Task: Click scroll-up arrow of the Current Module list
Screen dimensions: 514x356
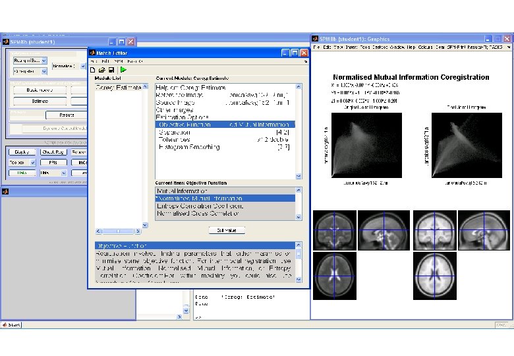Action: tap(299, 86)
